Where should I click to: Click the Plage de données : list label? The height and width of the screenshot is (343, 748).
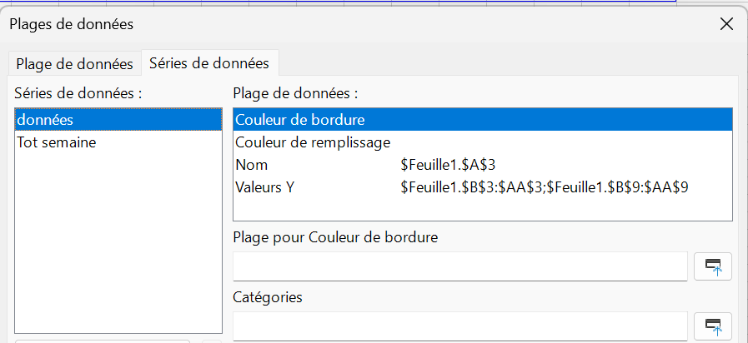tap(296, 92)
